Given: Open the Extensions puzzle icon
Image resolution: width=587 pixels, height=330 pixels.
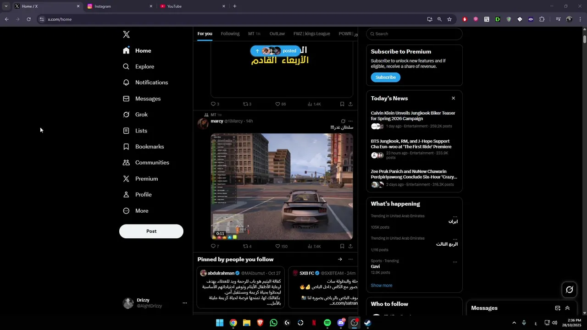Looking at the screenshot, I should click(542, 19).
